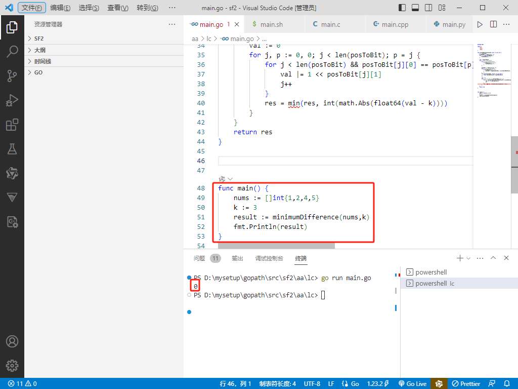Switch to the 调试控制台 debug console tab
This screenshot has height=389, width=518.
(269, 258)
